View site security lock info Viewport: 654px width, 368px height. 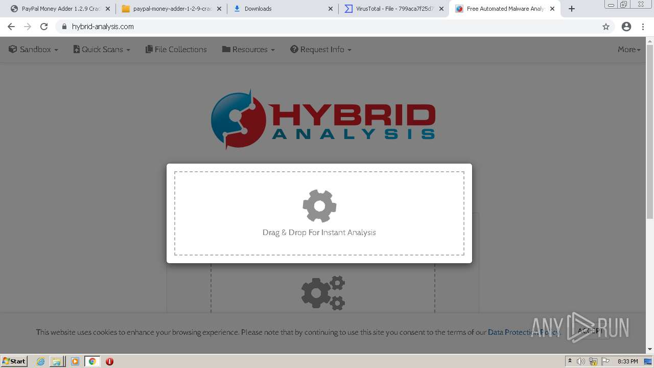[x=64, y=27]
